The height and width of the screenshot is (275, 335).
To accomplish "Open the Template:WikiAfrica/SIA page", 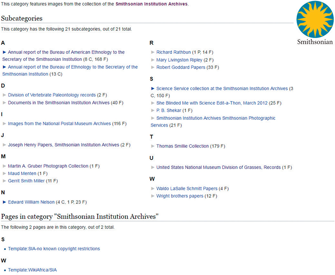I will (32, 270).
